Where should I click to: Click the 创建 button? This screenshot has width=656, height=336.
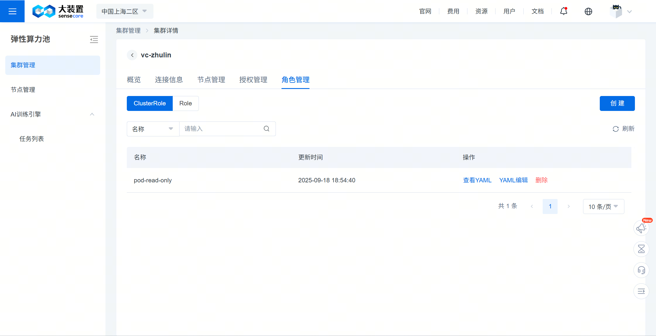tap(617, 103)
